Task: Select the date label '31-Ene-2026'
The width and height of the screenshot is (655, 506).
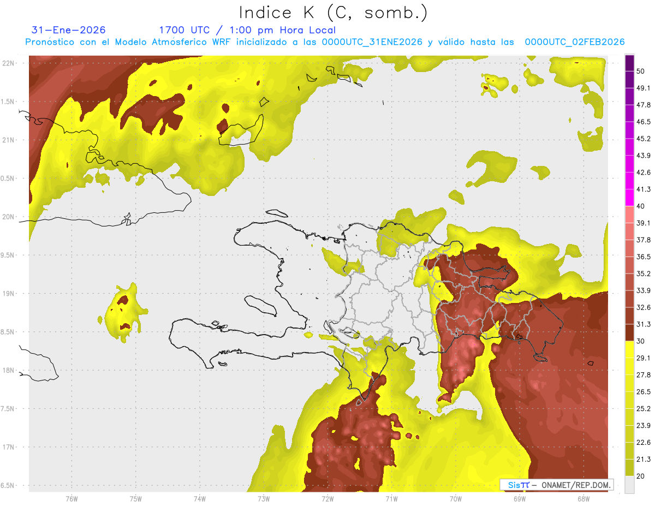Action: 69,30
